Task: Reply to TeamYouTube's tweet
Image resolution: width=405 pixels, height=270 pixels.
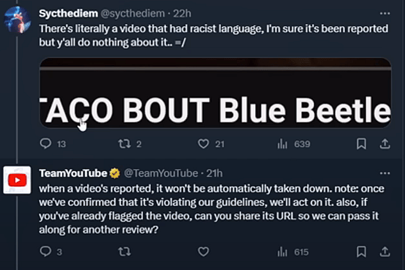Action: click(45, 252)
